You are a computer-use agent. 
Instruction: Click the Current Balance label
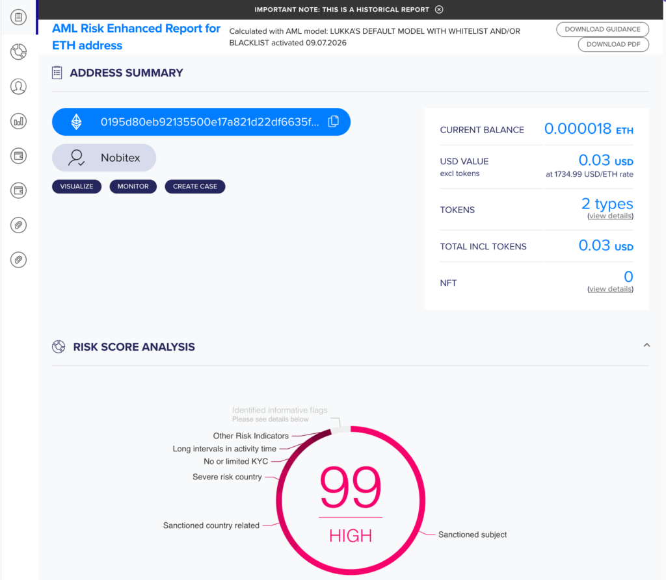(482, 130)
